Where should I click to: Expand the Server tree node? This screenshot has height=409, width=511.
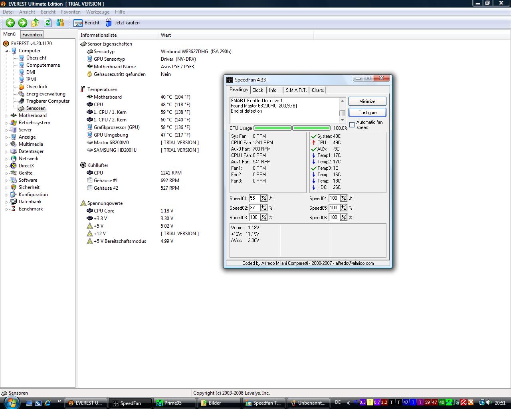pos(7,130)
